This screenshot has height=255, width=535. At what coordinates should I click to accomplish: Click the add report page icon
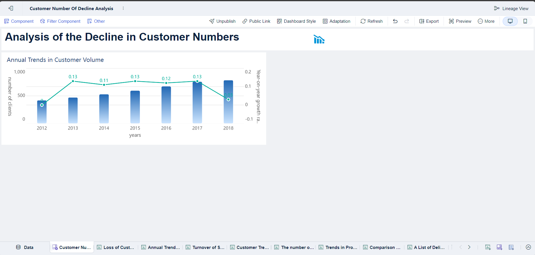511,247
